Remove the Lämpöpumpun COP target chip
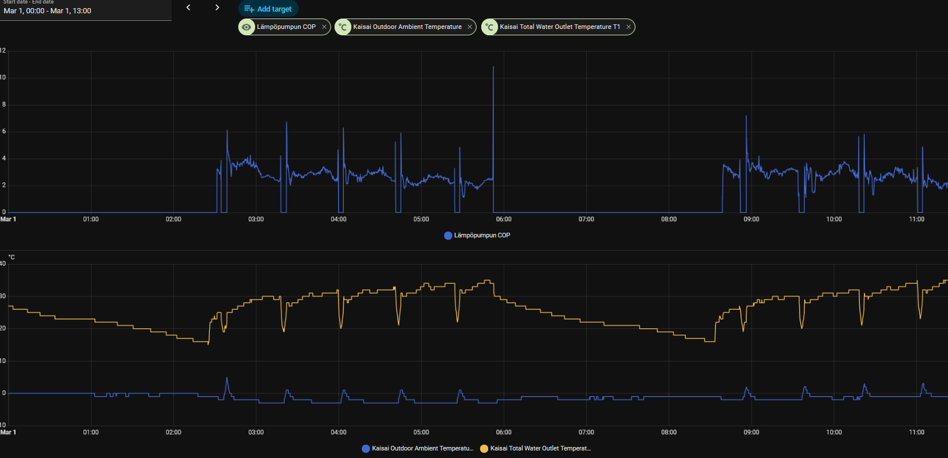 pos(324,27)
